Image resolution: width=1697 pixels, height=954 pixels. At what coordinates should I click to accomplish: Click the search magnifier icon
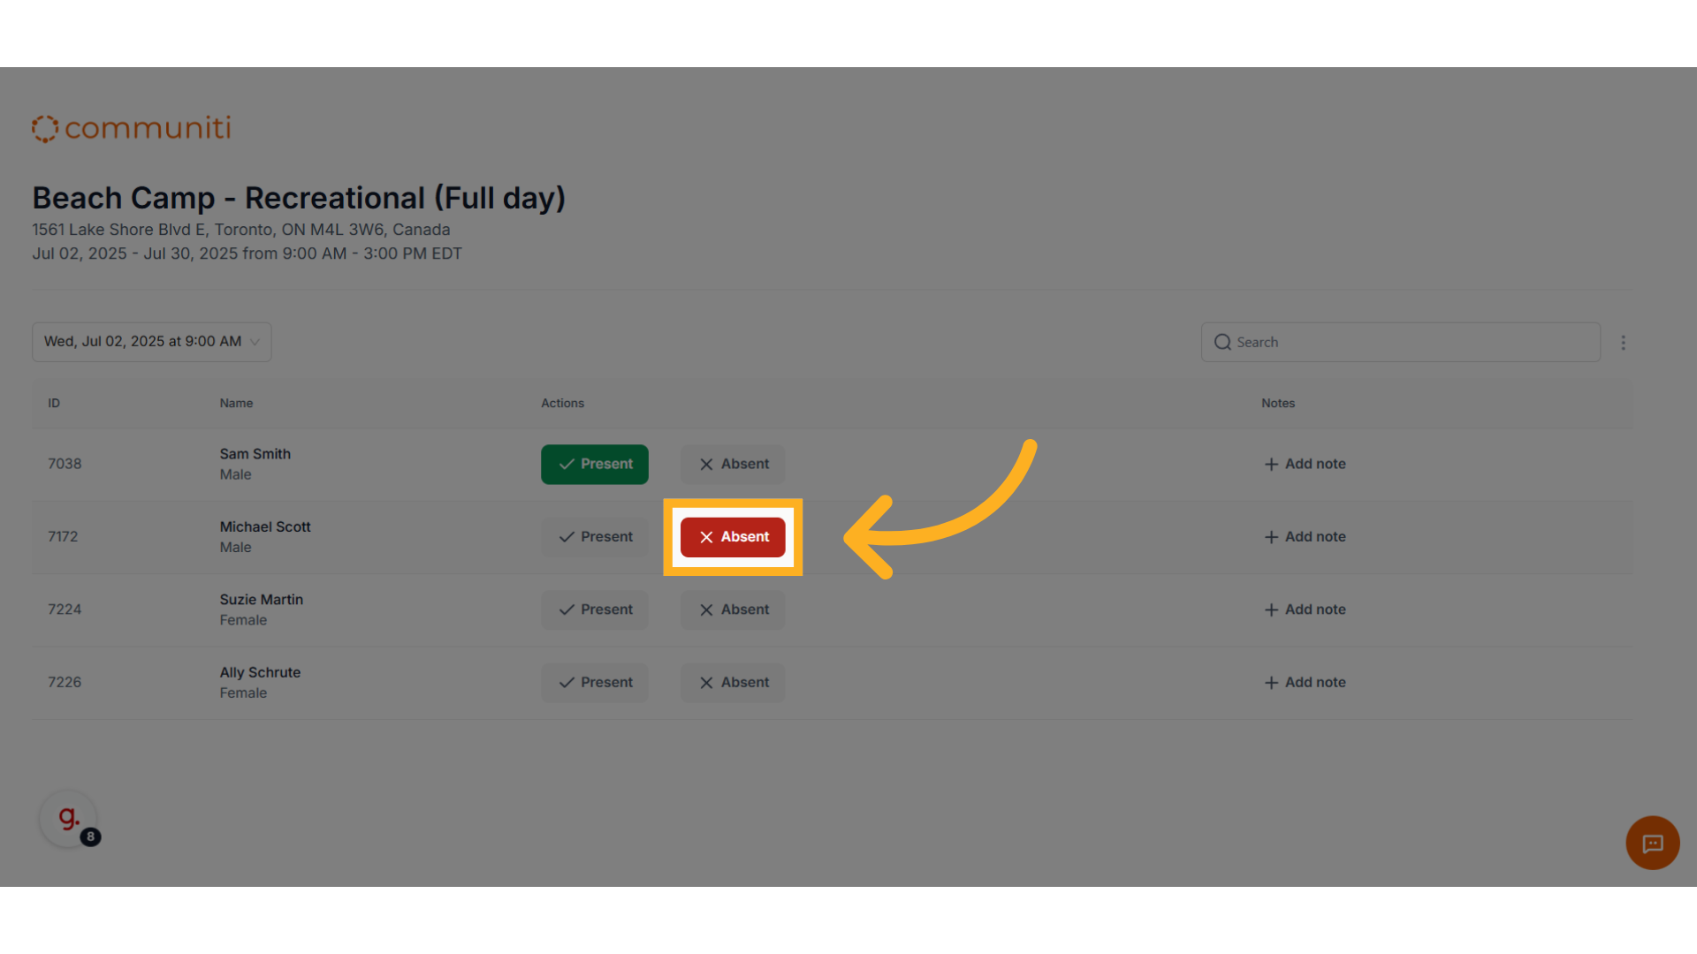pyautogui.click(x=1222, y=342)
